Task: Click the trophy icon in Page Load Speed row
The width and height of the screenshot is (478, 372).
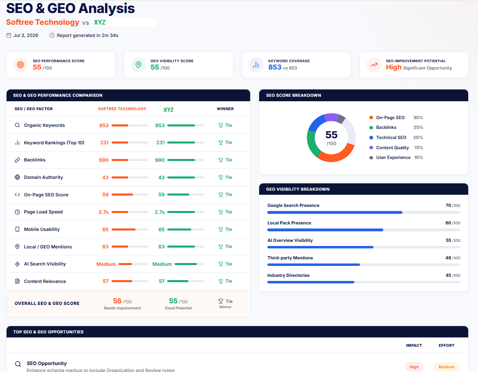Action: tap(221, 212)
